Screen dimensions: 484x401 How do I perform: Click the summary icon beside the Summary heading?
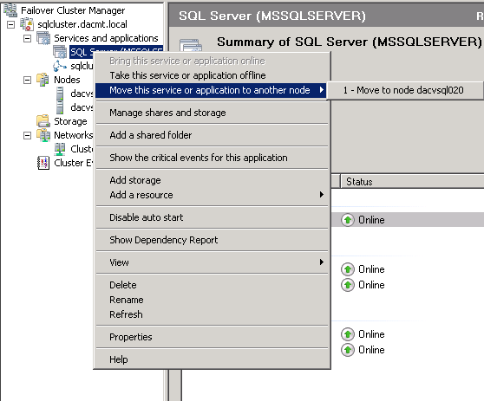191,45
